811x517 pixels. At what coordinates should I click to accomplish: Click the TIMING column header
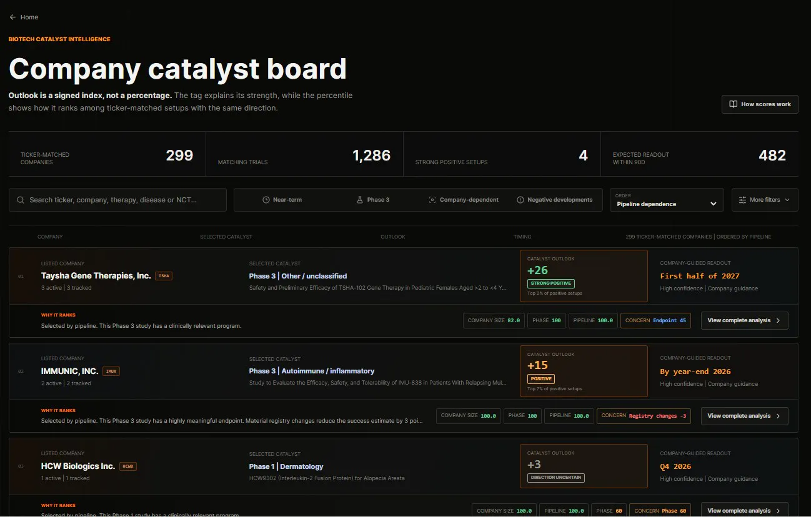522,237
